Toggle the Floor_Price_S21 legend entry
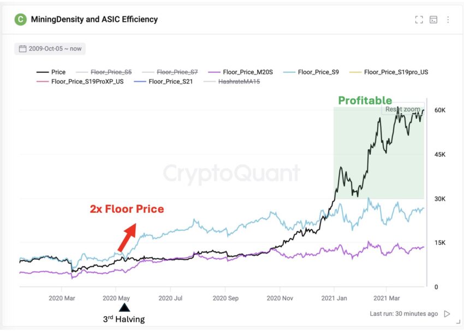Viewport: 464px width, 331px height. pos(163,82)
